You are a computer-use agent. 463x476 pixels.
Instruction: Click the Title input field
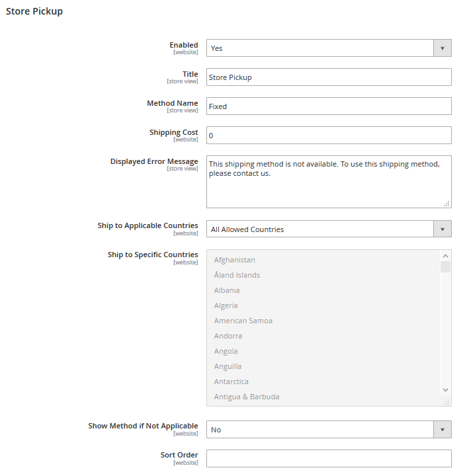point(329,77)
